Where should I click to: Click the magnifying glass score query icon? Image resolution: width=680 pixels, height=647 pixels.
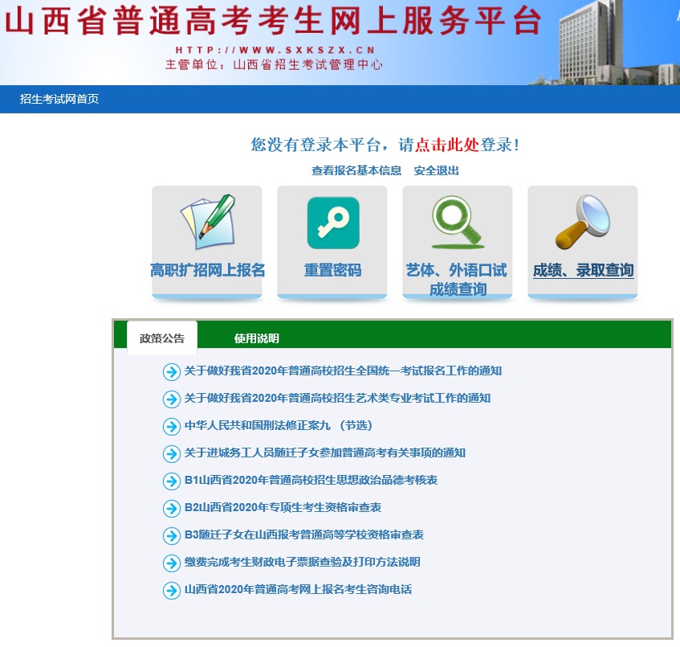click(x=582, y=223)
